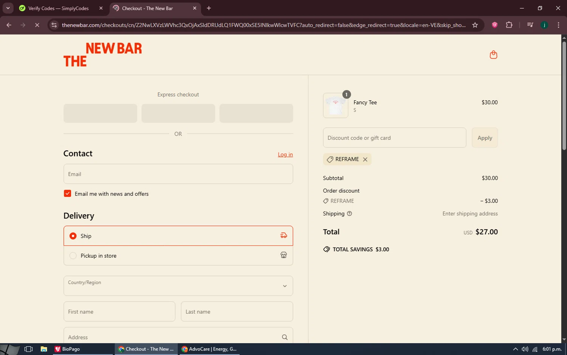Click the first express checkout button
The width and height of the screenshot is (567, 355).
pyautogui.click(x=100, y=113)
